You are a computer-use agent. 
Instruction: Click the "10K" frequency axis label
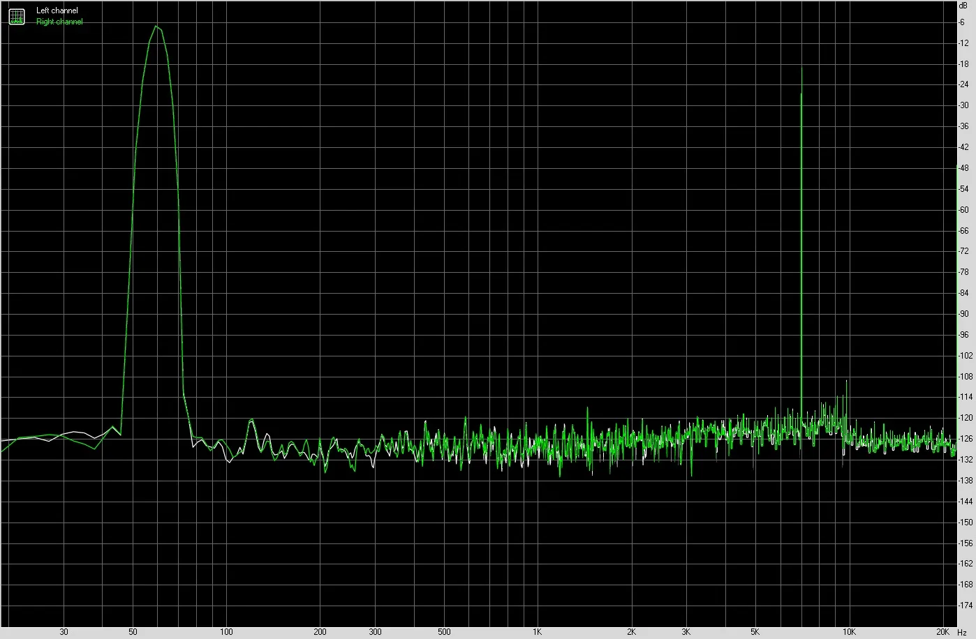[848, 632]
